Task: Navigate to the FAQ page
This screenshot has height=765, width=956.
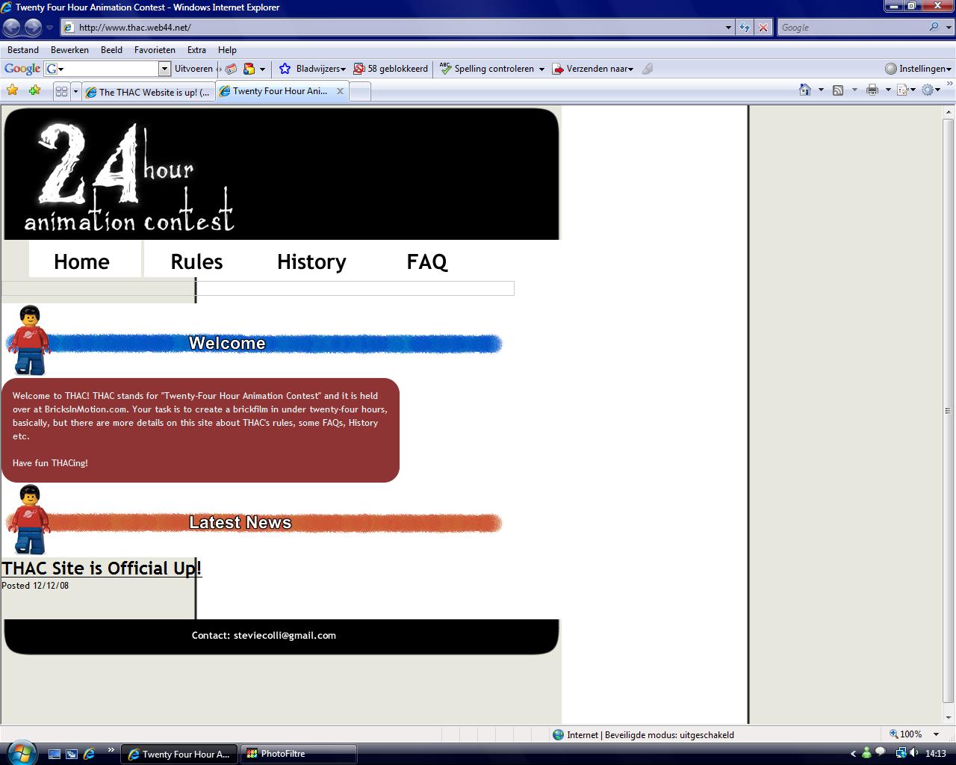Action: coord(426,261)
